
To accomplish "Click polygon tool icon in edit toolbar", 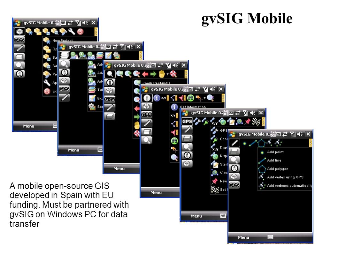I will [x=261, y=143].
